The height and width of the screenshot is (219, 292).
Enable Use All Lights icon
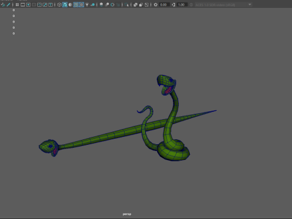87,5
